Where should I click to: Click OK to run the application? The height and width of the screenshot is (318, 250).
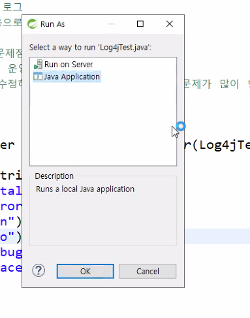(x=86, y=271)
